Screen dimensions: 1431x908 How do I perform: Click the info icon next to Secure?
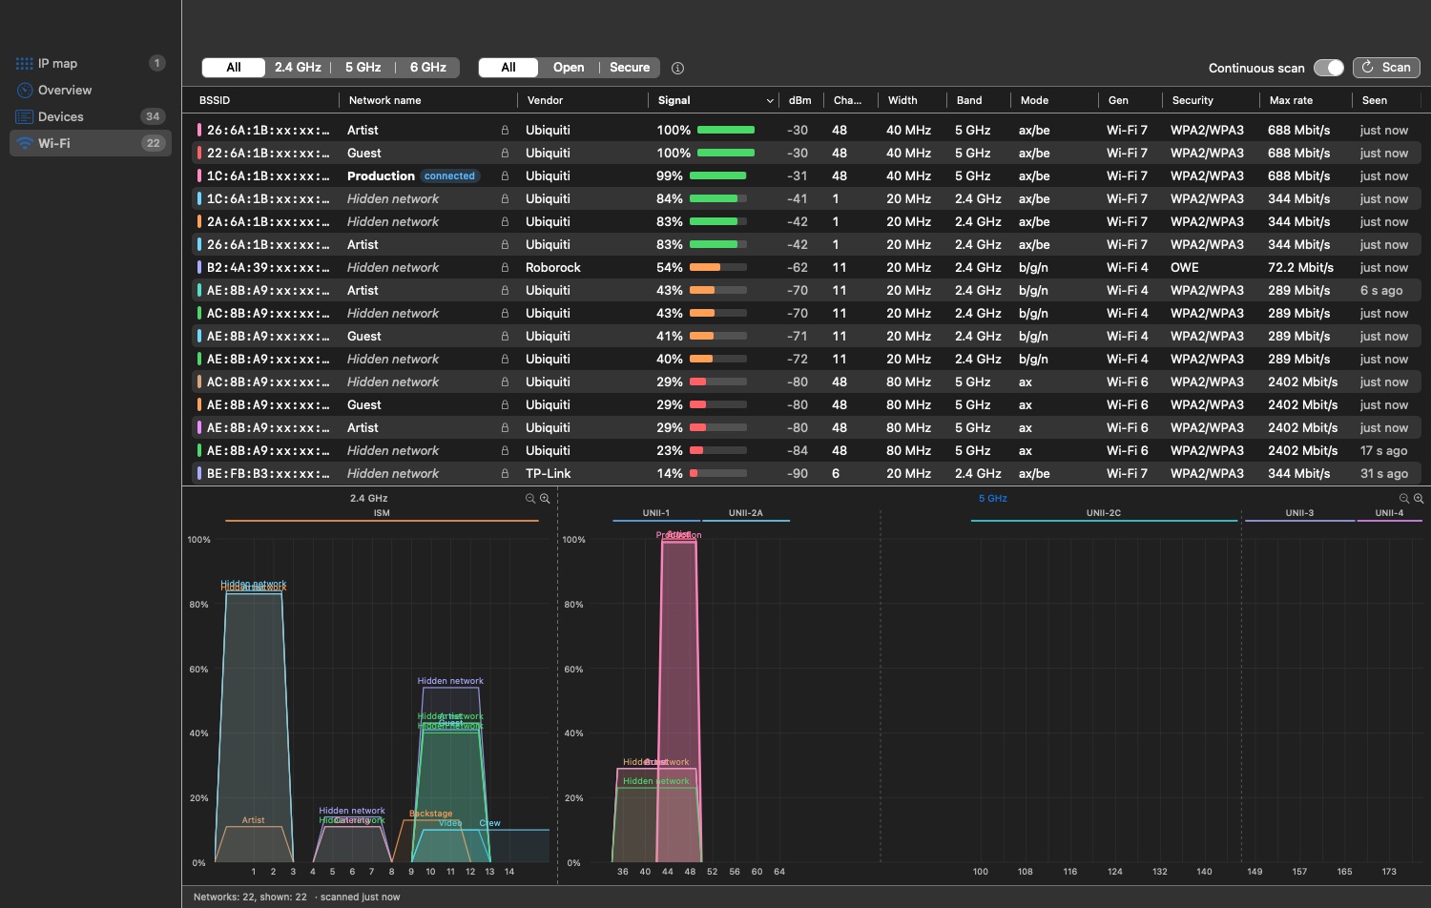click(x=677, y=68)
